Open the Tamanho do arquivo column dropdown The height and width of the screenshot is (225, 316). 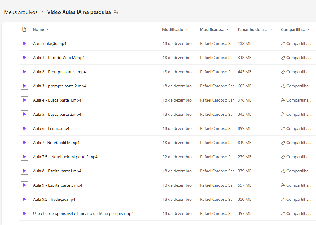point(255,29)
